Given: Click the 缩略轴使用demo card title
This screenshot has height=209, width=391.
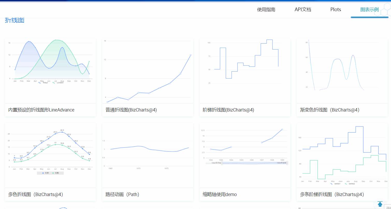Looking at the screenshot, I should tap(219, 194).
